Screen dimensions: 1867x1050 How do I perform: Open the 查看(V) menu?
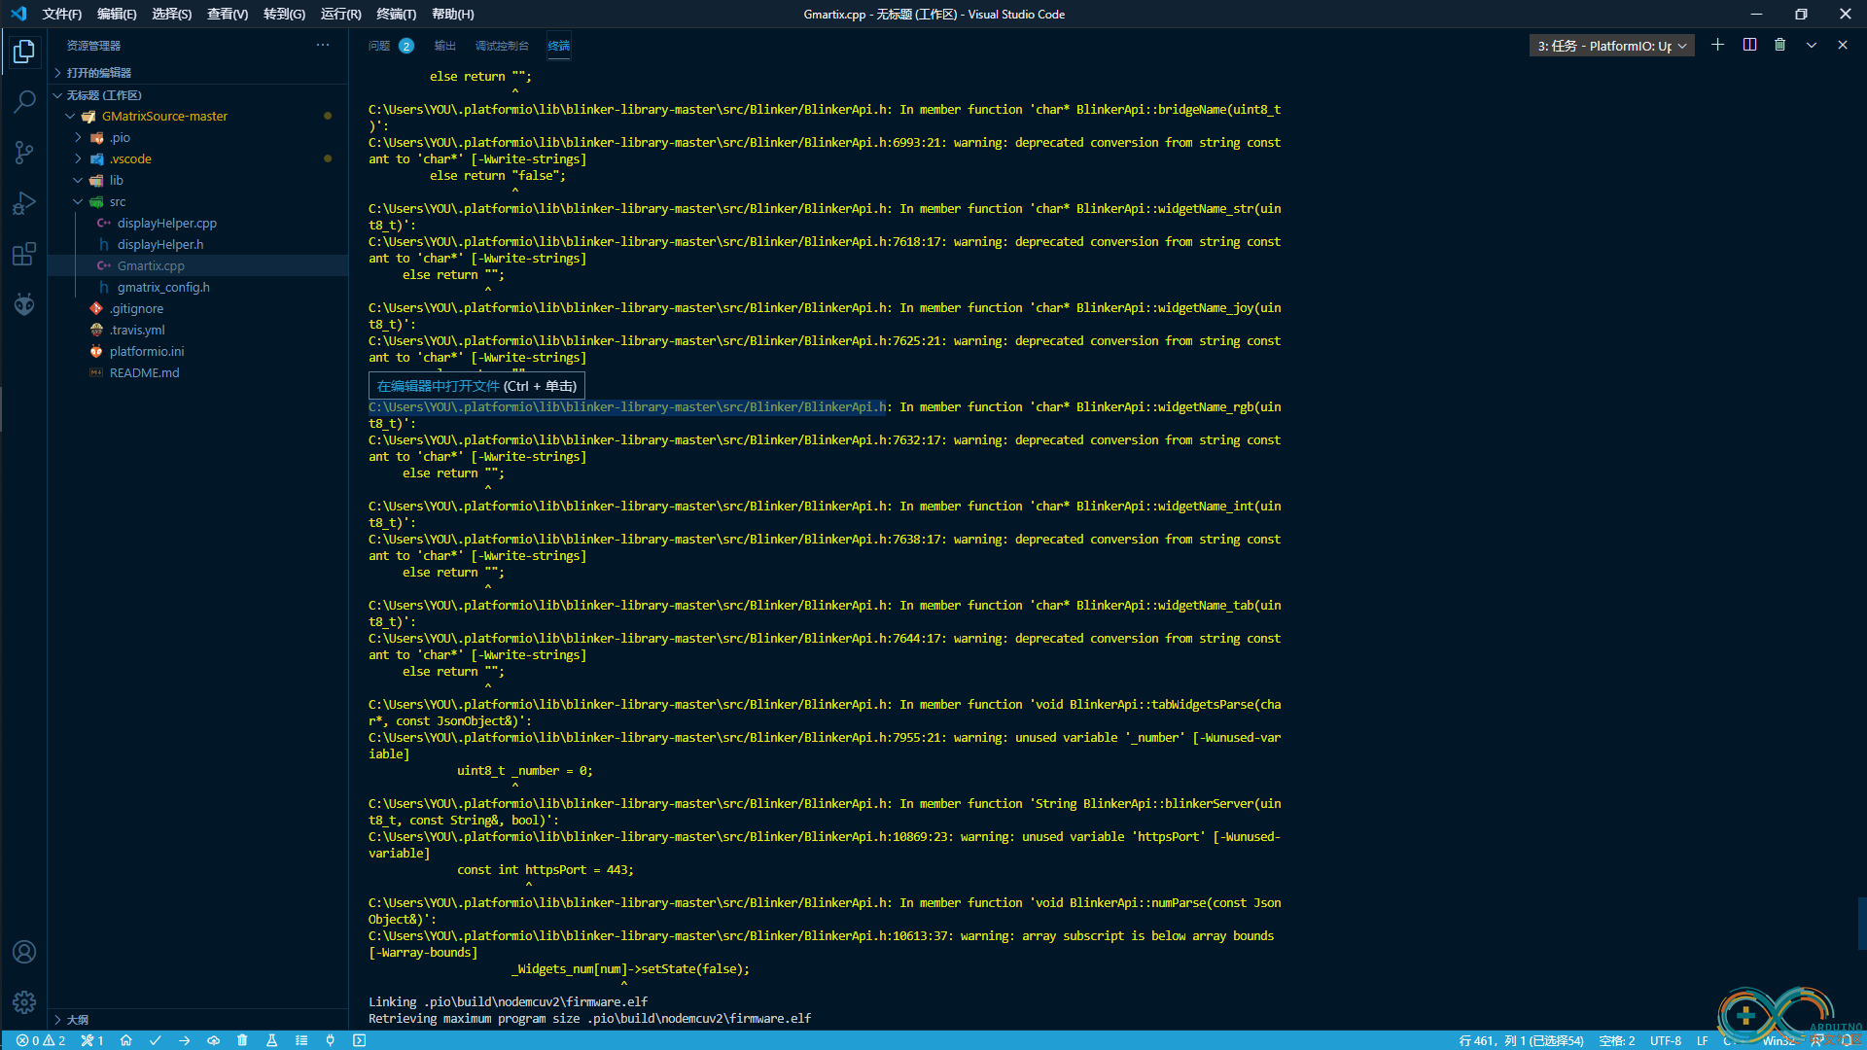(228, 14)
